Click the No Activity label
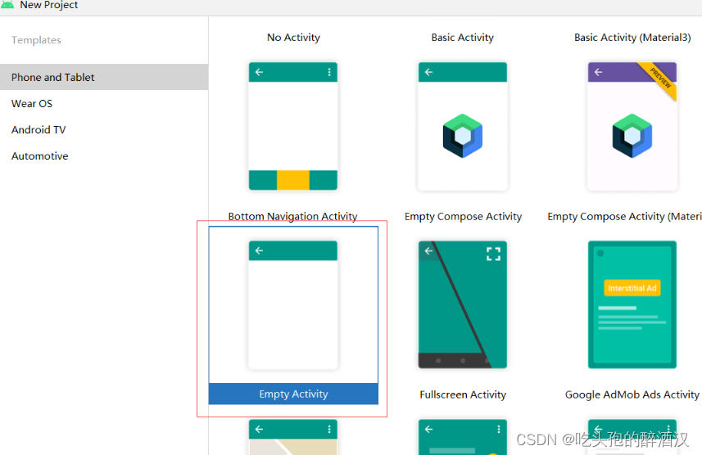 293,38
